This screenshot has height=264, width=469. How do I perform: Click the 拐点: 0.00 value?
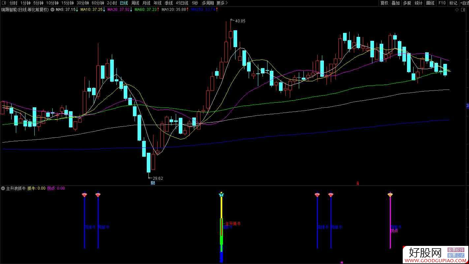pyautogui.click(x=56, y=188)
